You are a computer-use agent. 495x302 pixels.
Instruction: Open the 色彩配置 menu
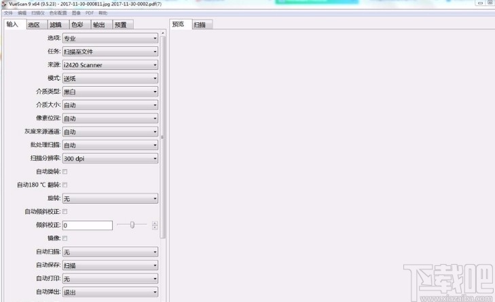point(58,13)
